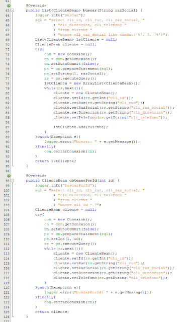Click the override glyph above the obtenerPorId method
This screenshot has width=191, height=322.
click(x=9, y=176)
